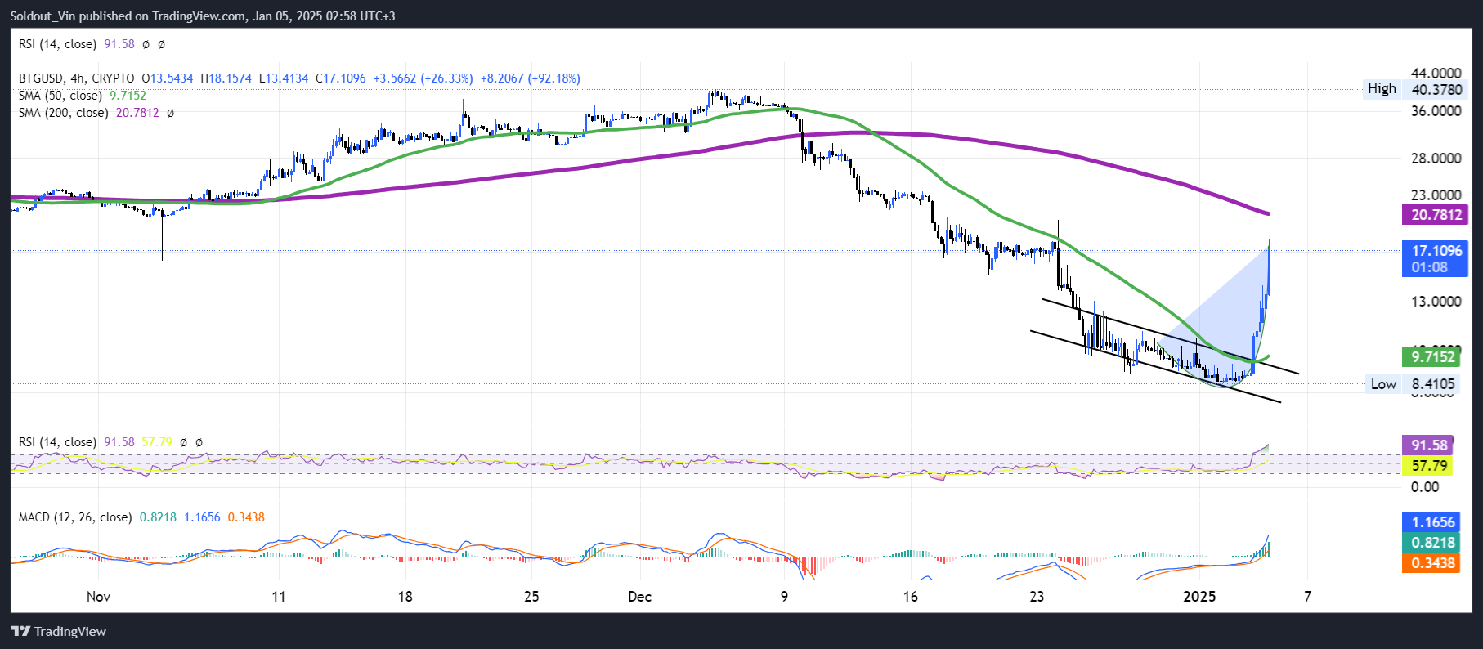The height and width of the screenshot is (649, 1483).
Task: Click the blue 17.1096 current price axis label
Action: [x=1436, y=251]
